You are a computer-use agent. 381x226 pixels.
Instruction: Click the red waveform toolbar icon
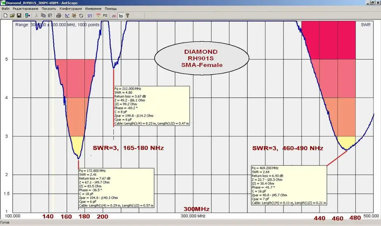(114, 16)
